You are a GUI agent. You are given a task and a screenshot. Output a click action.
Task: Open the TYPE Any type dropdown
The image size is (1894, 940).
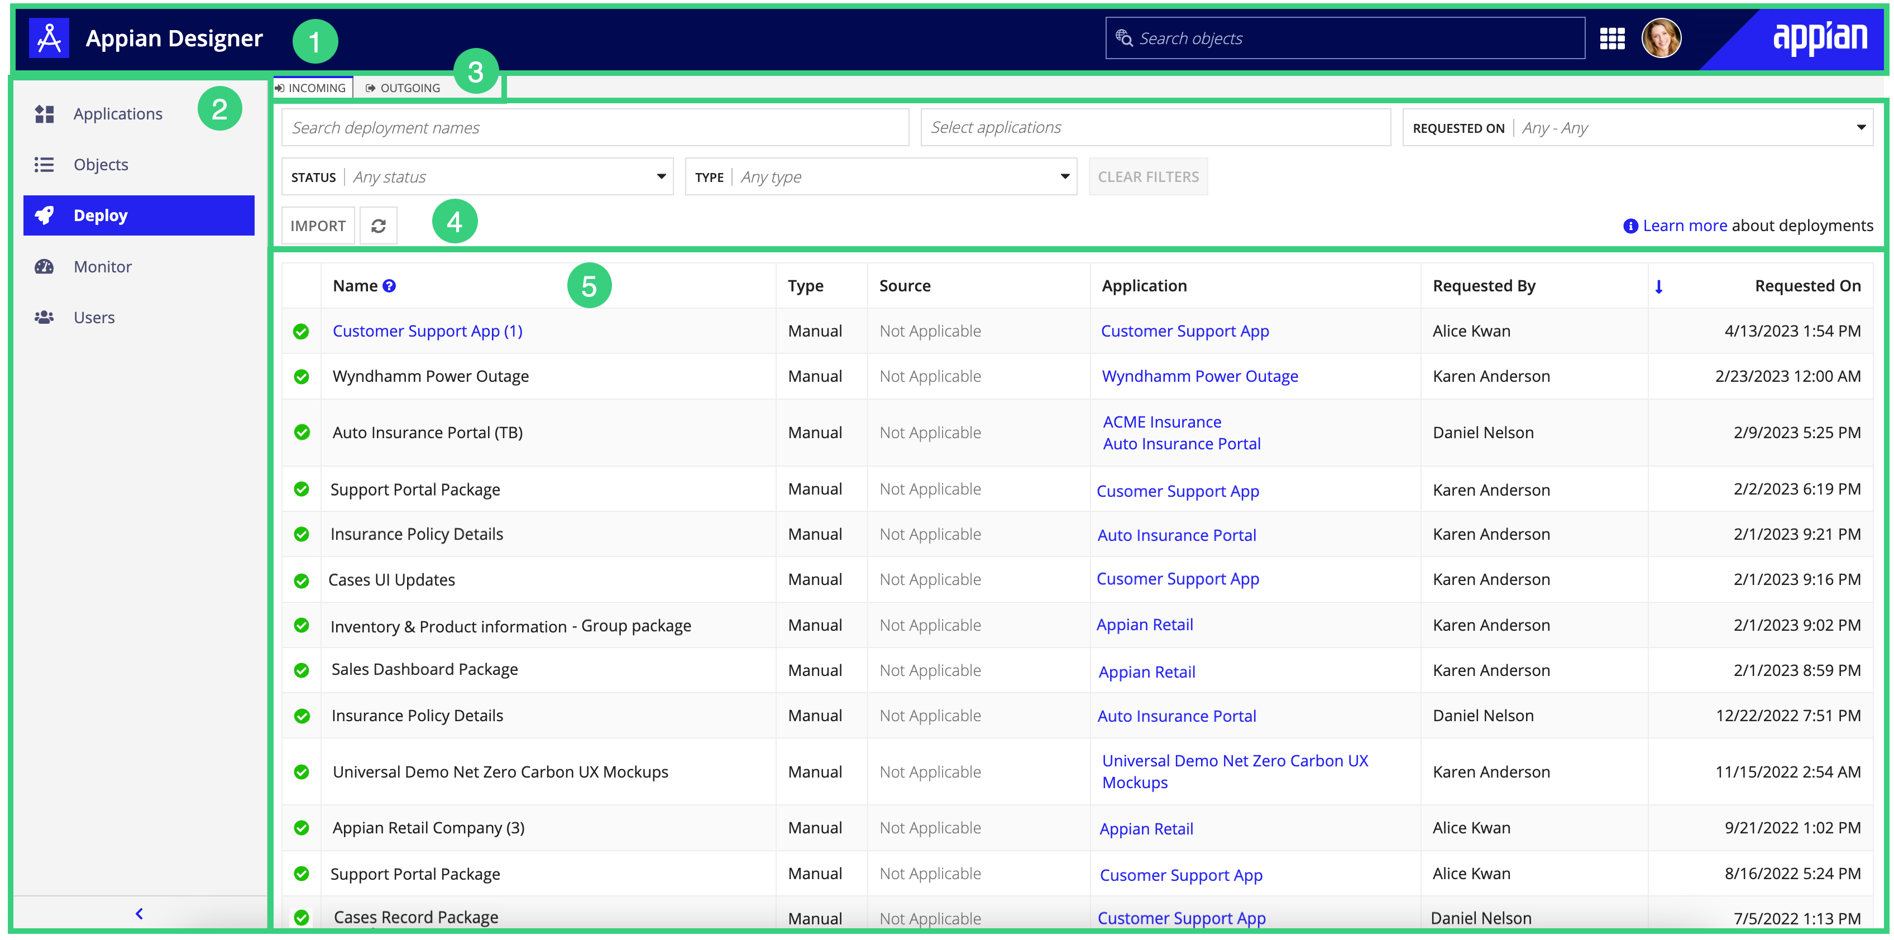(881, 176)
